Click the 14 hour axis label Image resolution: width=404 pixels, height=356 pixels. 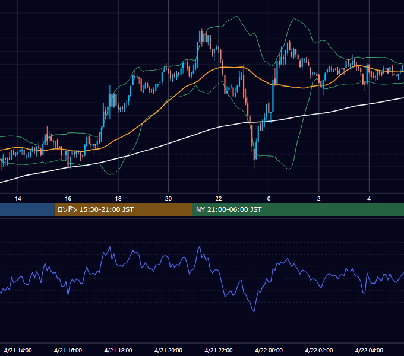point(18,199)
